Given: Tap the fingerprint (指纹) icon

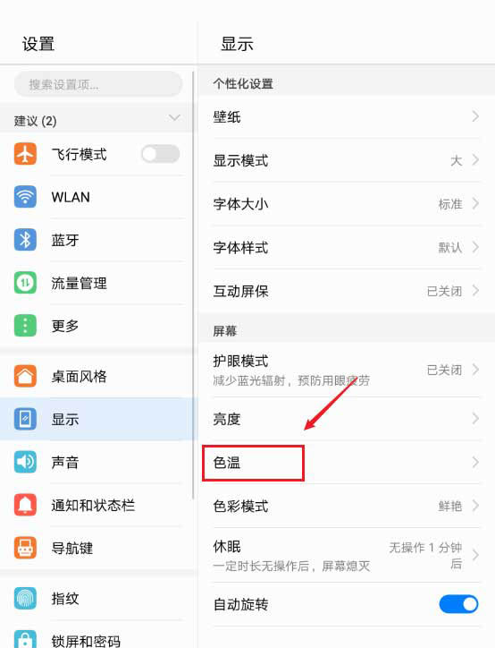Looking at the screenshot, I should point(25,598).
